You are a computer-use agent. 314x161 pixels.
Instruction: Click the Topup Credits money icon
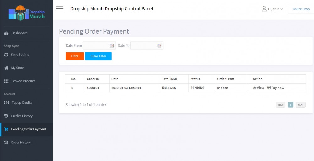[6, 103]
